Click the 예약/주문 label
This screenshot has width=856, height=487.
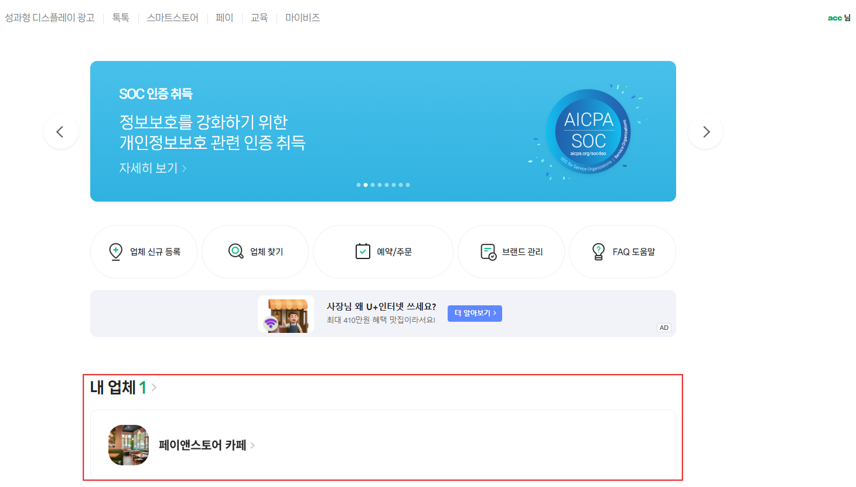click(394, 251)
